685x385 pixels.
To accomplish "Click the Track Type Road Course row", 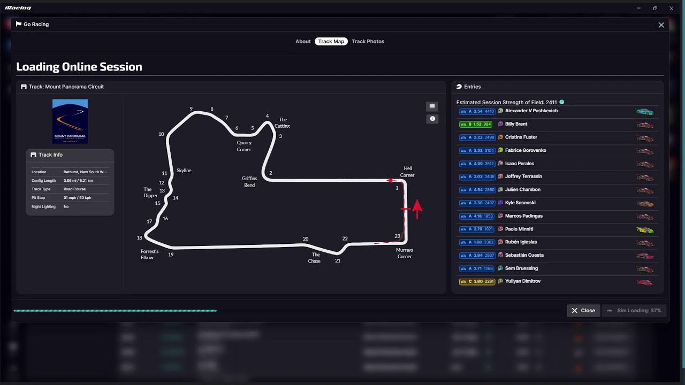I will (x=70, y=189).
